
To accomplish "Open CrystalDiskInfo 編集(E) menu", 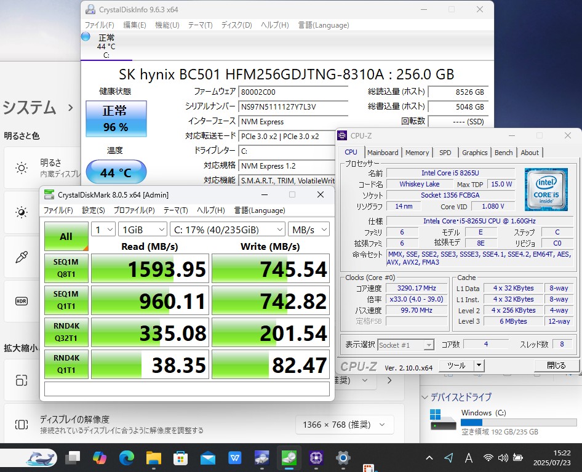I will [x=134, y=25].
